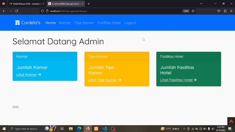Screen dimensions: 235x132
Task: Click the Kamar card header
Action: point(45,56)
